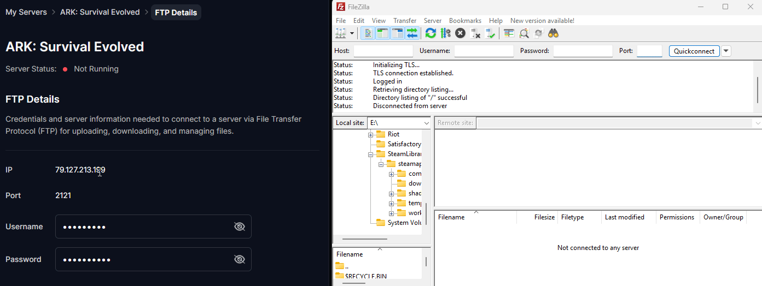The image size is (762, 286).
Task: Toggle remote directory tree display
Action: pyautogui.click(x=397, y=33)
